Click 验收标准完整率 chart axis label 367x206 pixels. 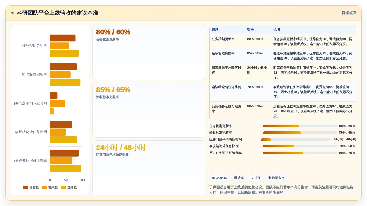(34, 74)
